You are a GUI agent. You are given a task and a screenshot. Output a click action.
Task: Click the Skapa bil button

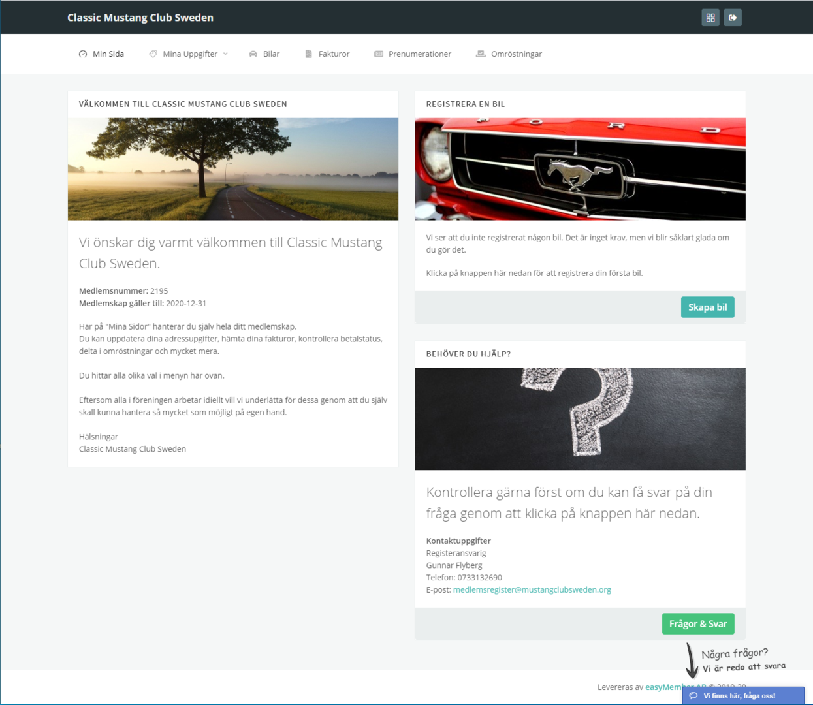point(707,307)
